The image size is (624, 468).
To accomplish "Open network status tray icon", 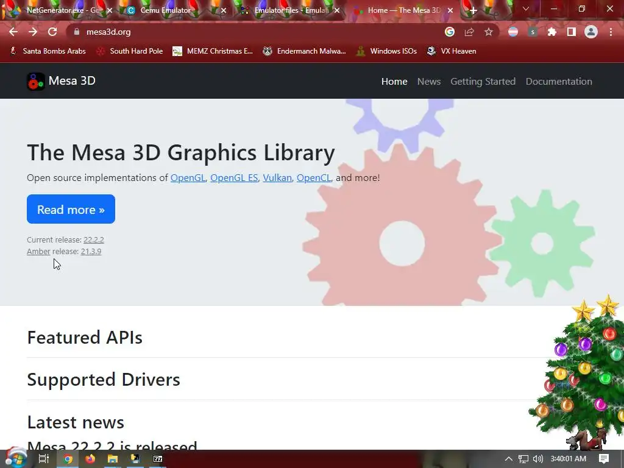I will (x=523, y=459).
